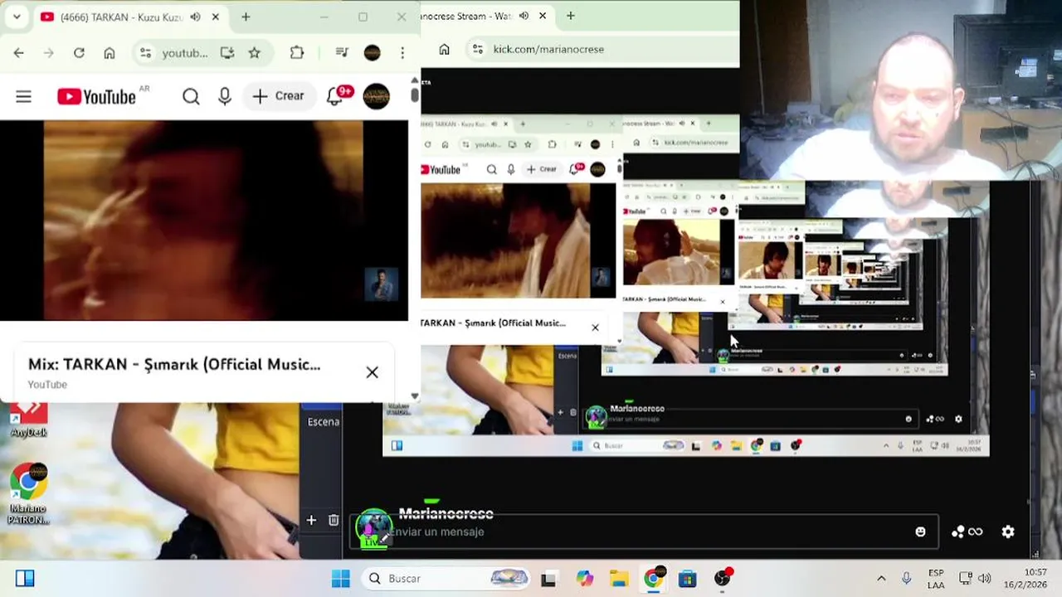Open the Chrome profile avatar in the front toolbar
1062x597 pixels.
(x=373, y=53)
